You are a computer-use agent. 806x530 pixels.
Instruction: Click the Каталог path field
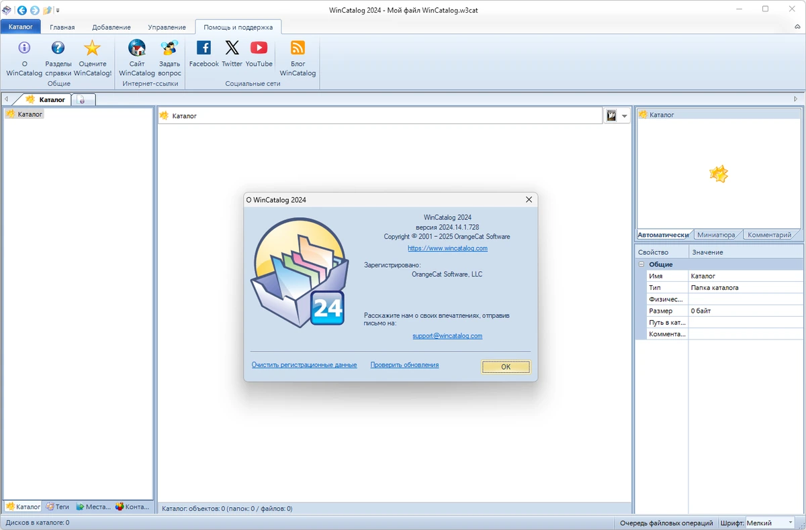click(380, 116)
